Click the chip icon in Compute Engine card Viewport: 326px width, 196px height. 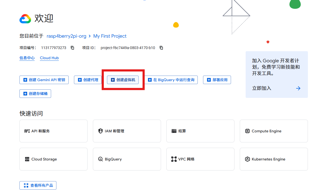point(247,131)
